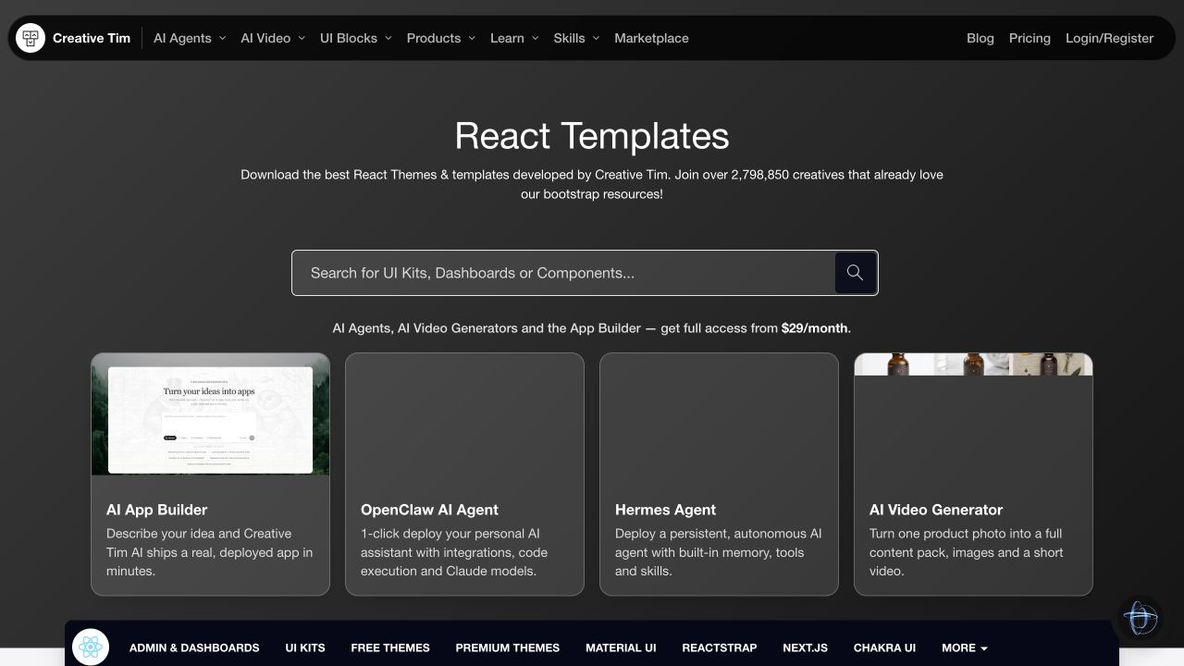1184x666 pixels.
Task: Open the Blog link
Action: click(x=980, y=38)
